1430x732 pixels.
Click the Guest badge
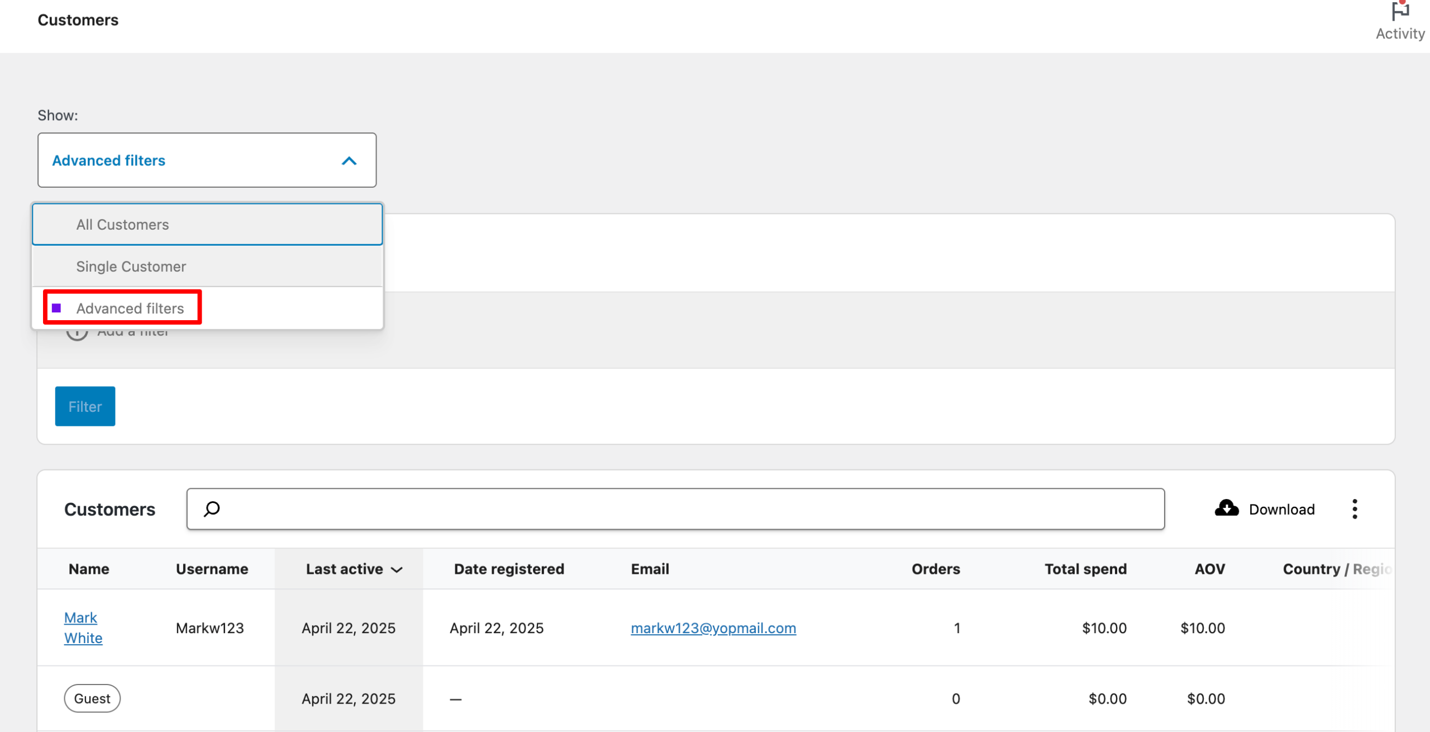point(92,698)
